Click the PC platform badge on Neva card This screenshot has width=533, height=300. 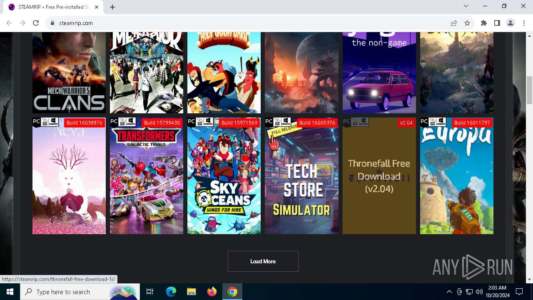(37, 122)
